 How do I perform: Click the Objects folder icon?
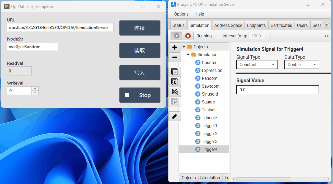(190, 47)
